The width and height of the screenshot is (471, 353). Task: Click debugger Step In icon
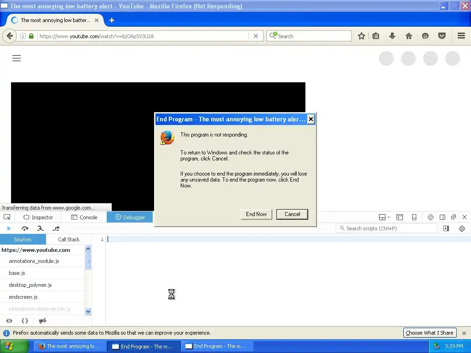pyautogui.click(x=40, y=228)
